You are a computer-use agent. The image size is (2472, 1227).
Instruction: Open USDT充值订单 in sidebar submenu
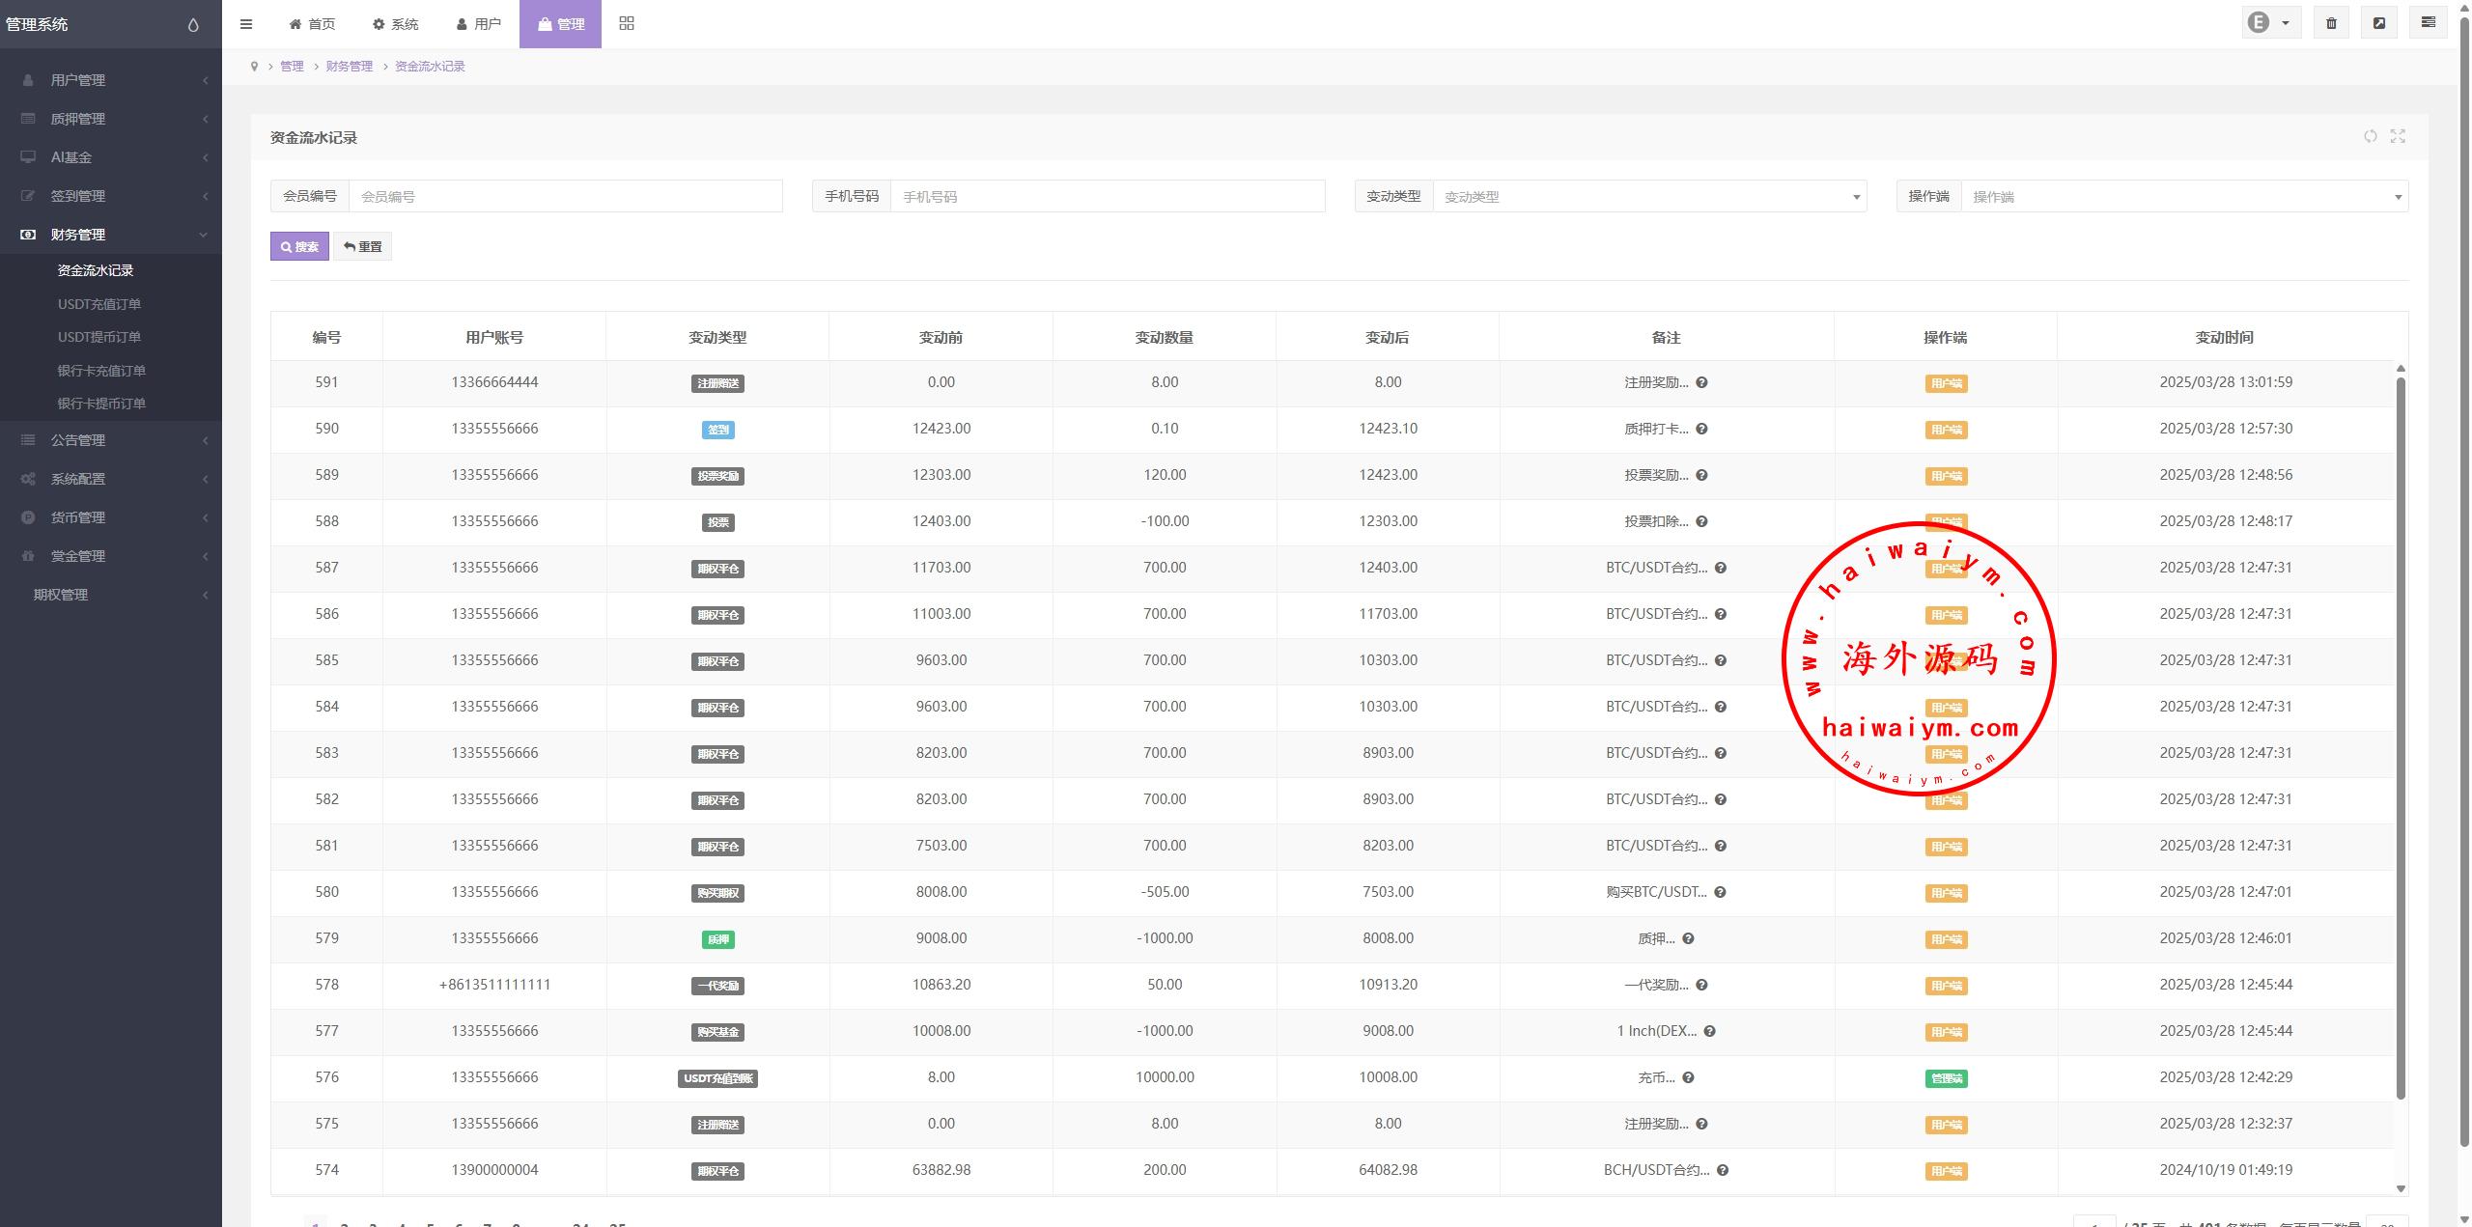point(99,304)
